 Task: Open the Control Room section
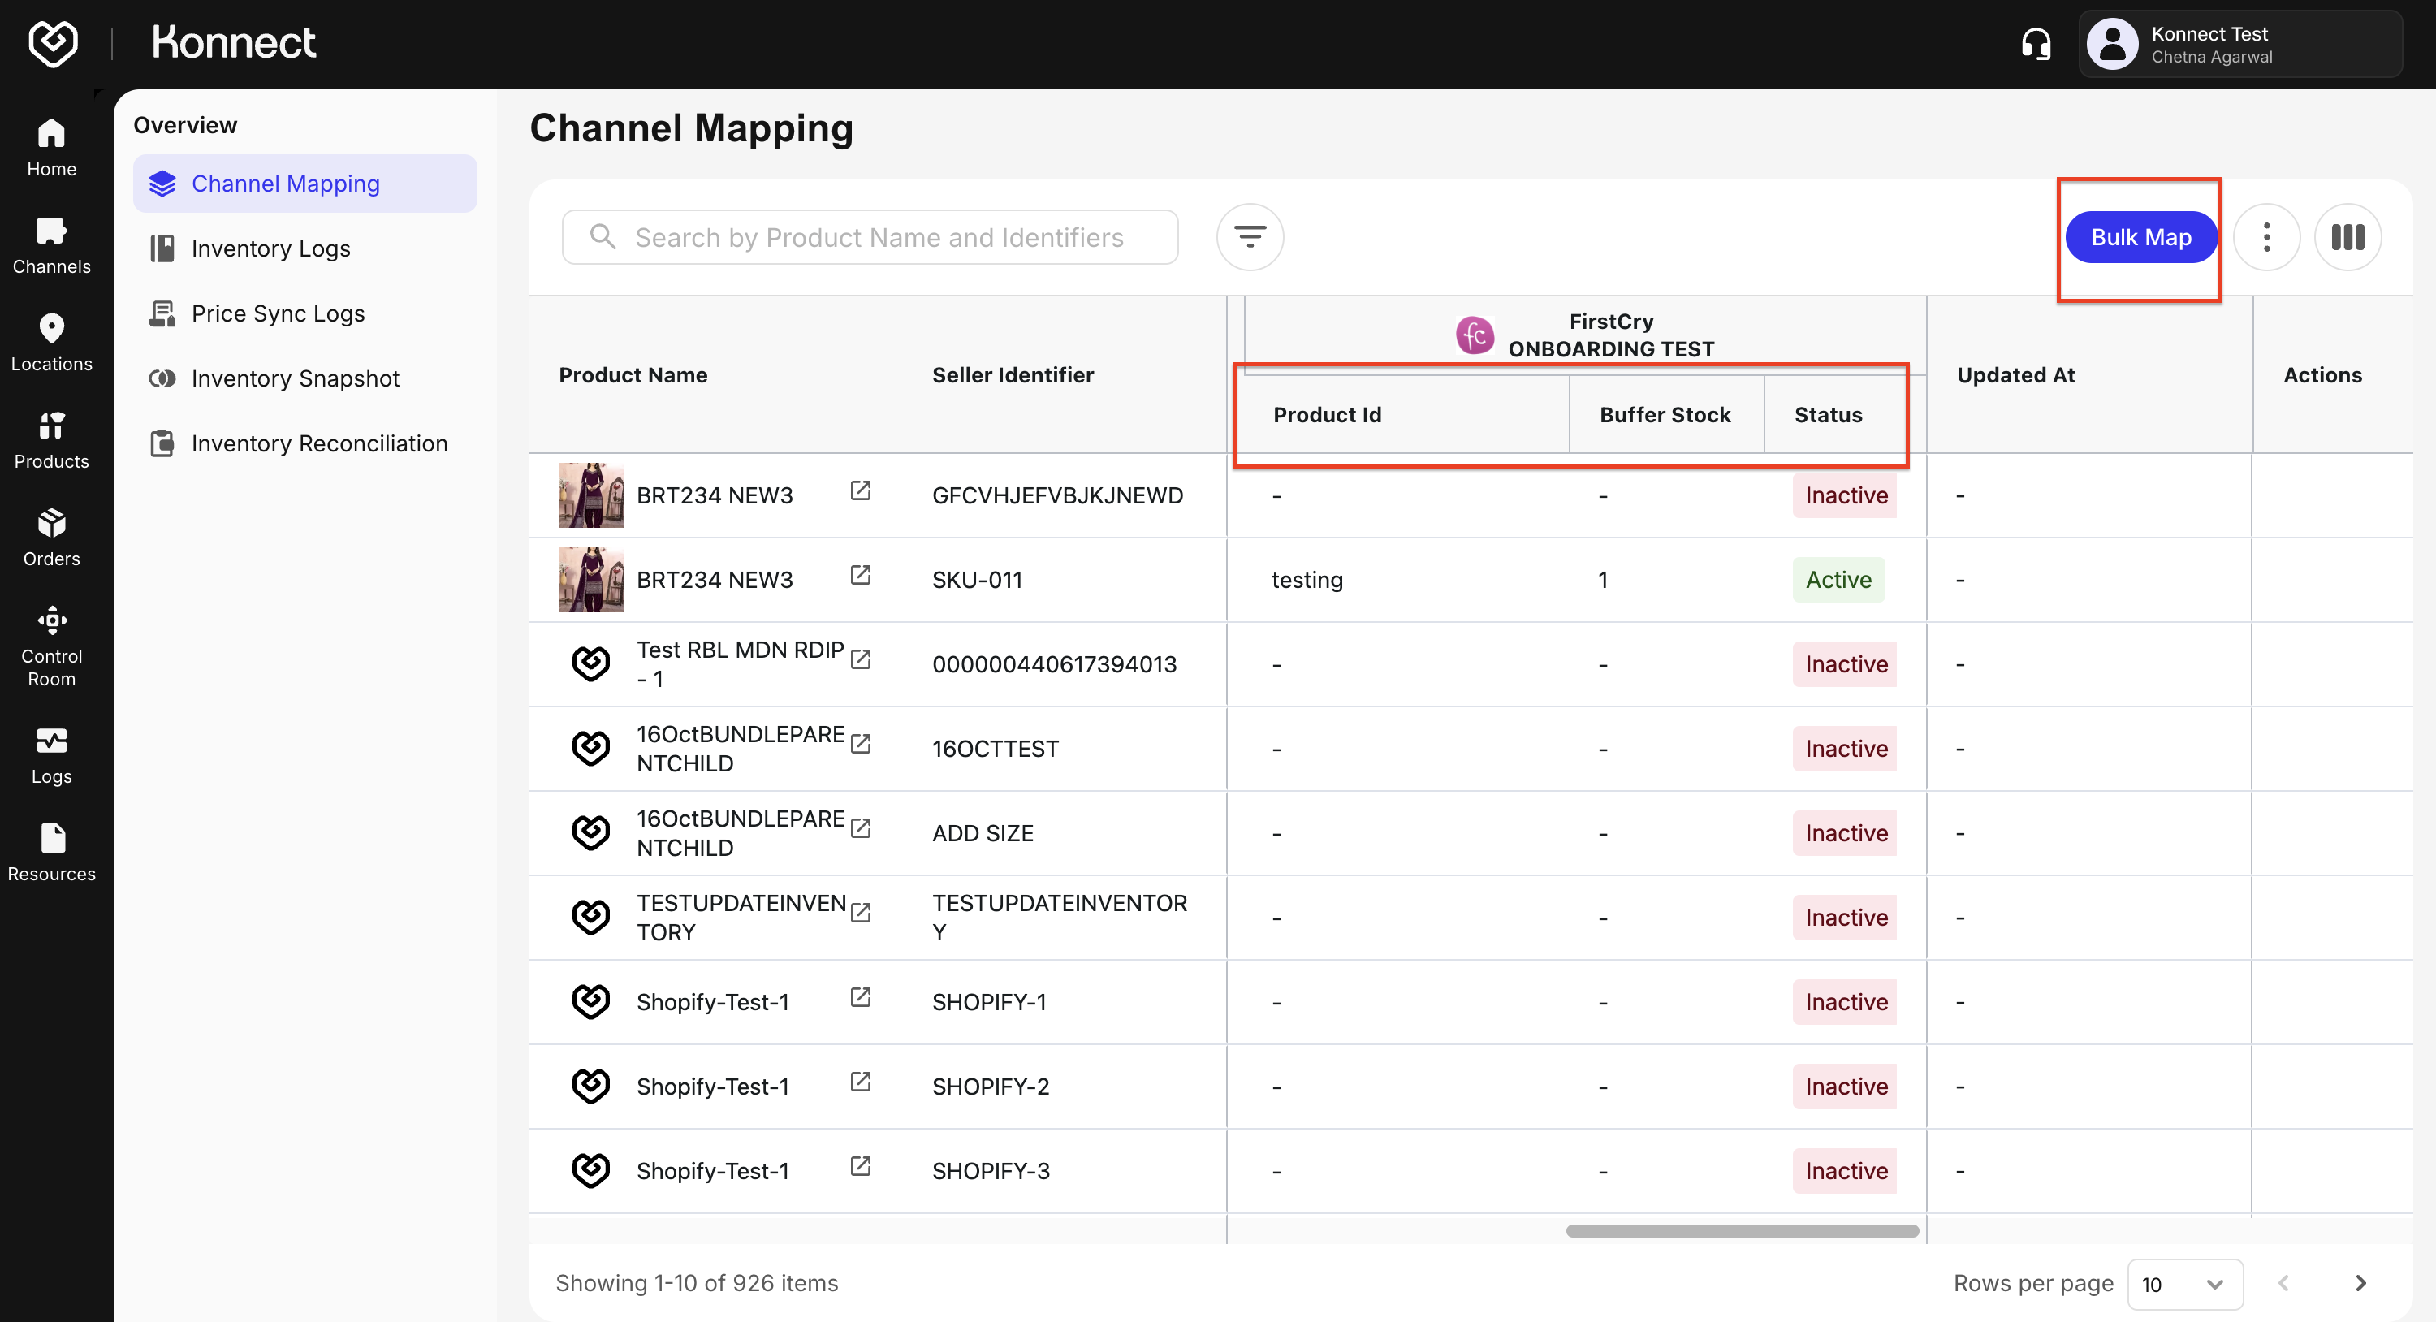coord(51,646)
